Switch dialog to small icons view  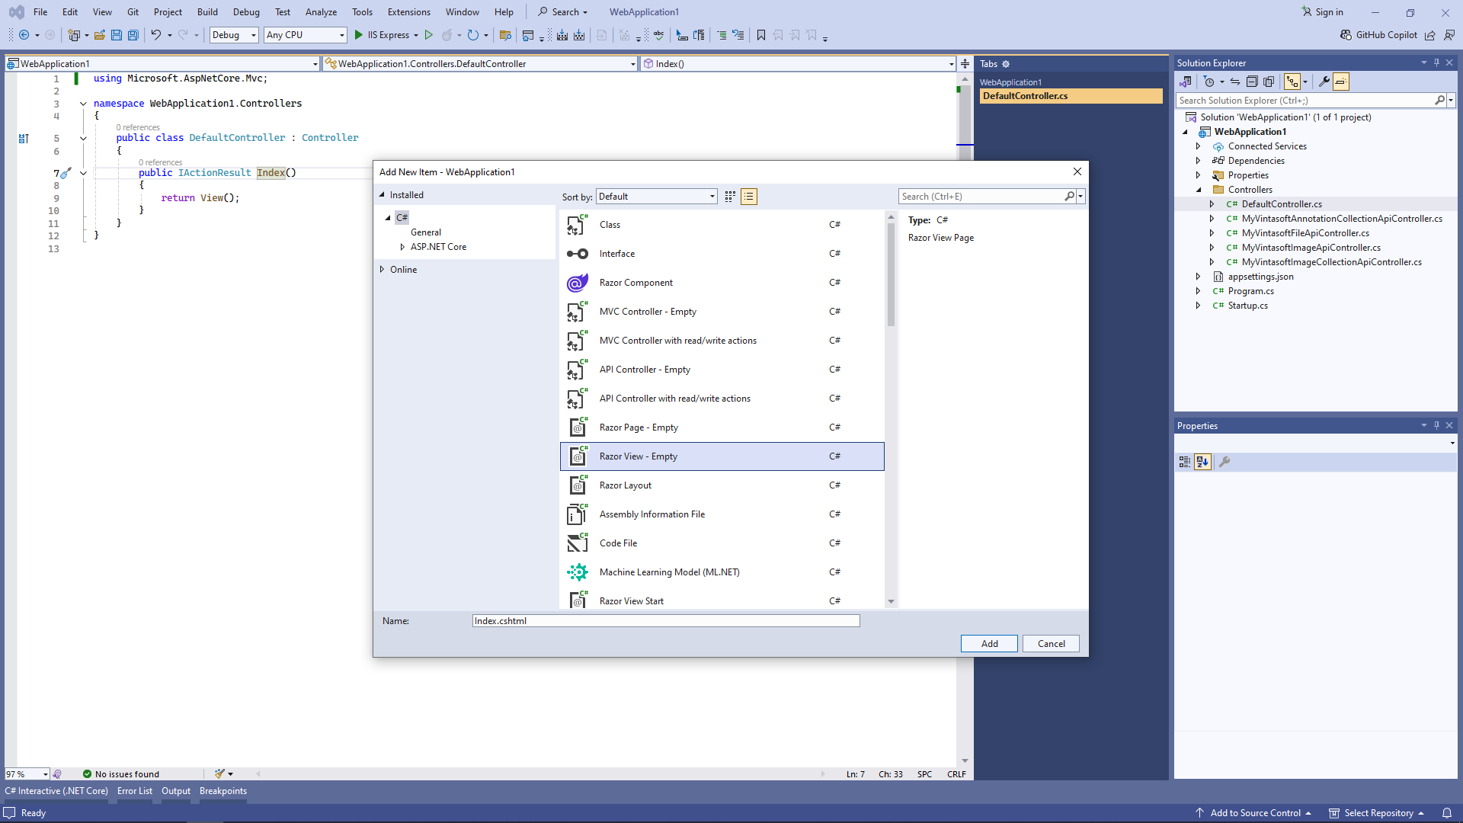(x=730, y=197)
